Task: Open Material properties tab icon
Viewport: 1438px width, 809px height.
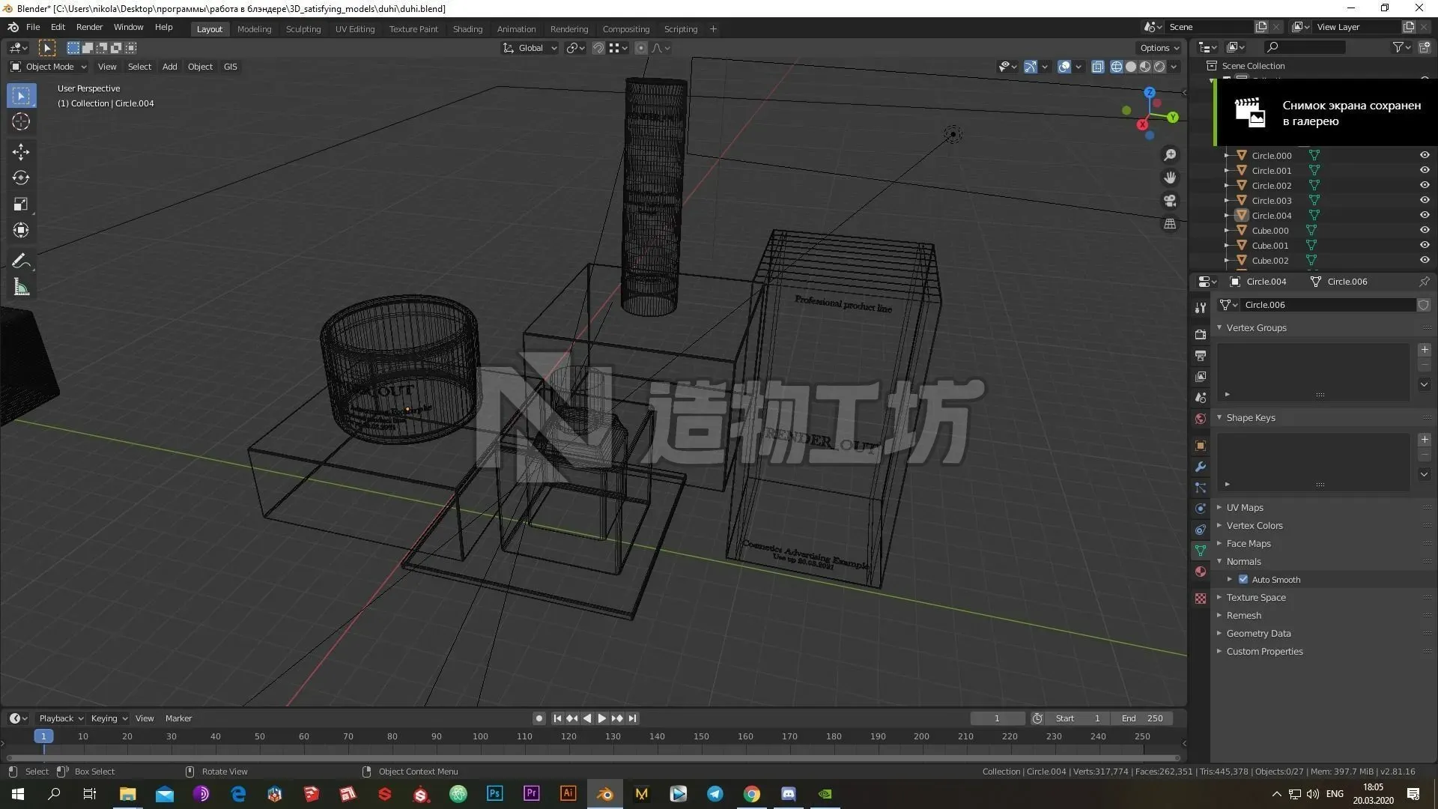Action: tap(1201, 572)
